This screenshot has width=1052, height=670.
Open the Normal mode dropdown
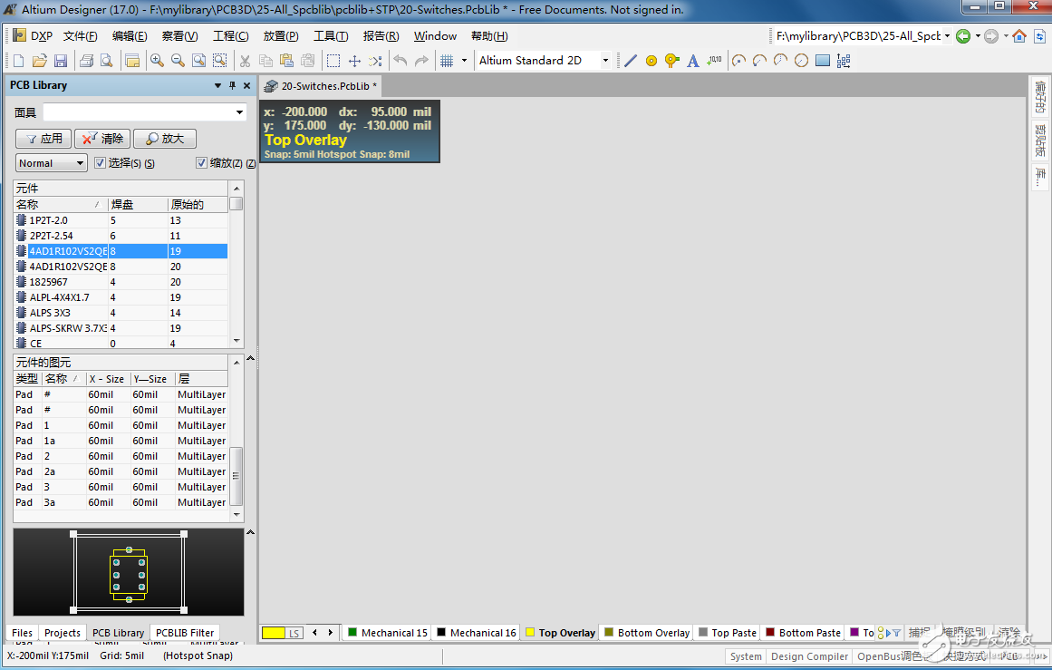[x=80, y=163]
